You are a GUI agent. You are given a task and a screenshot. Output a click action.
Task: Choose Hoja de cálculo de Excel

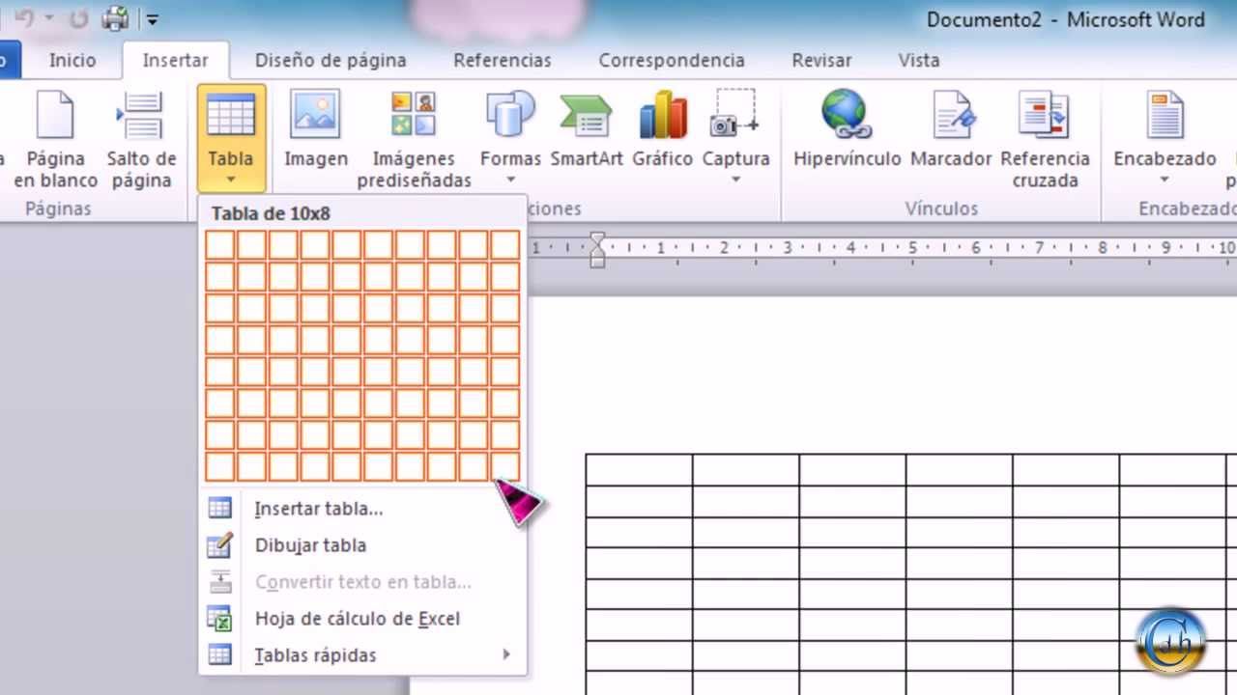click(362, 619)
